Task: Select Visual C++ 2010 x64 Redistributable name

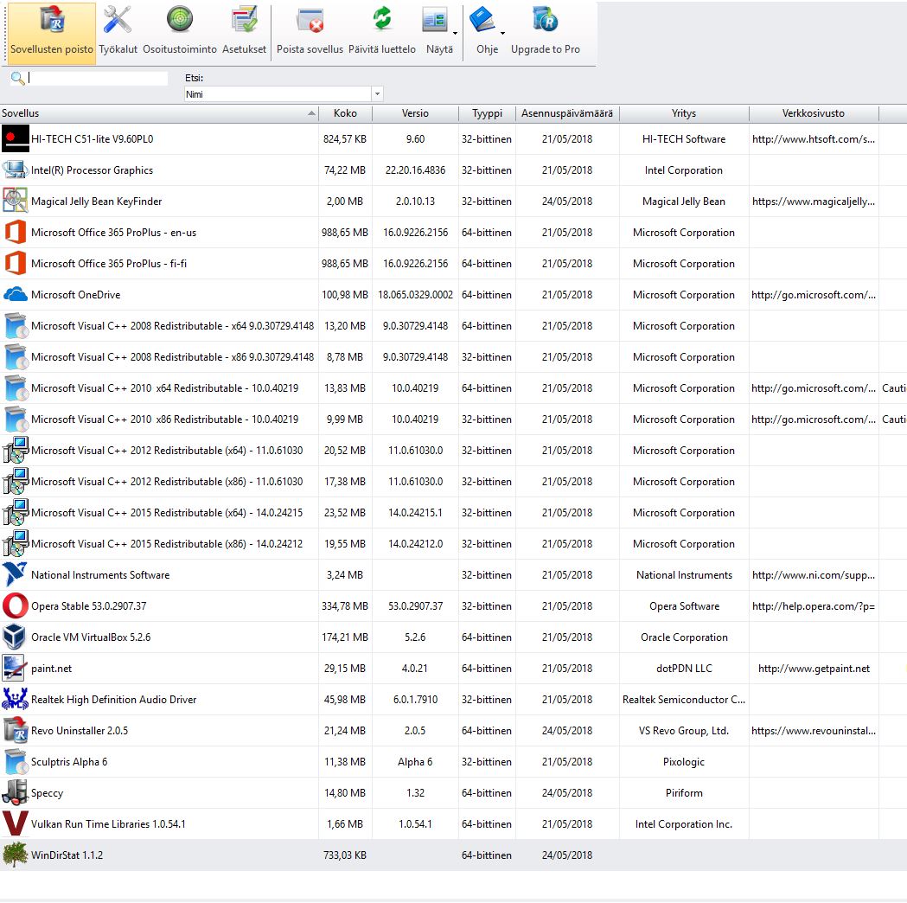Action: coord(165,388)
